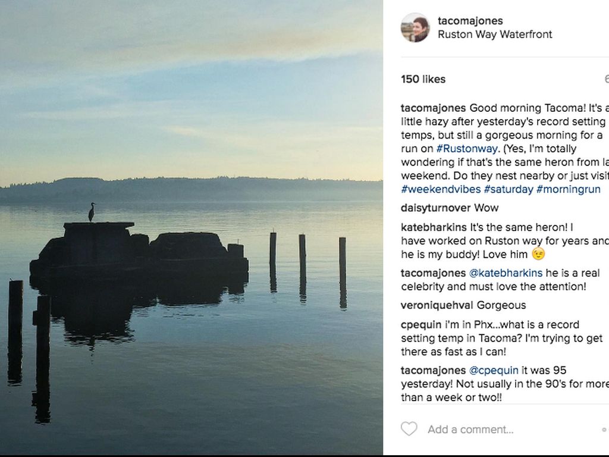Open cpequin commenter username

[x=421, y=325]
